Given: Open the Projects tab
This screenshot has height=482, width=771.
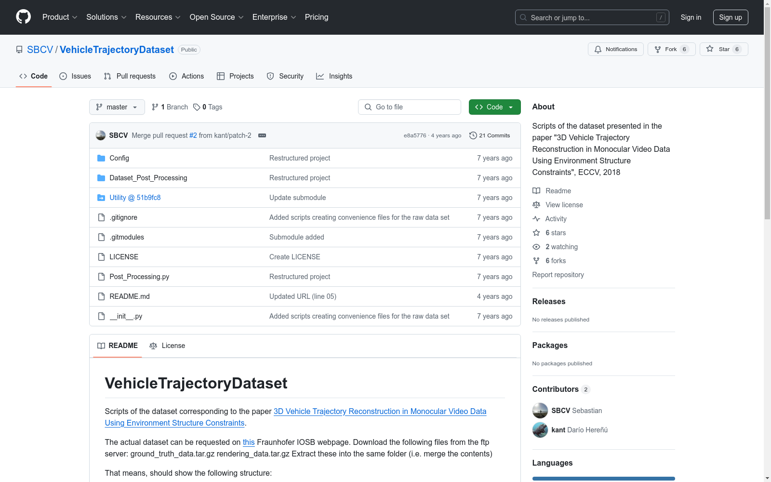Looking at the screenshot, I should pyautogui.click(x=235, y=76).
